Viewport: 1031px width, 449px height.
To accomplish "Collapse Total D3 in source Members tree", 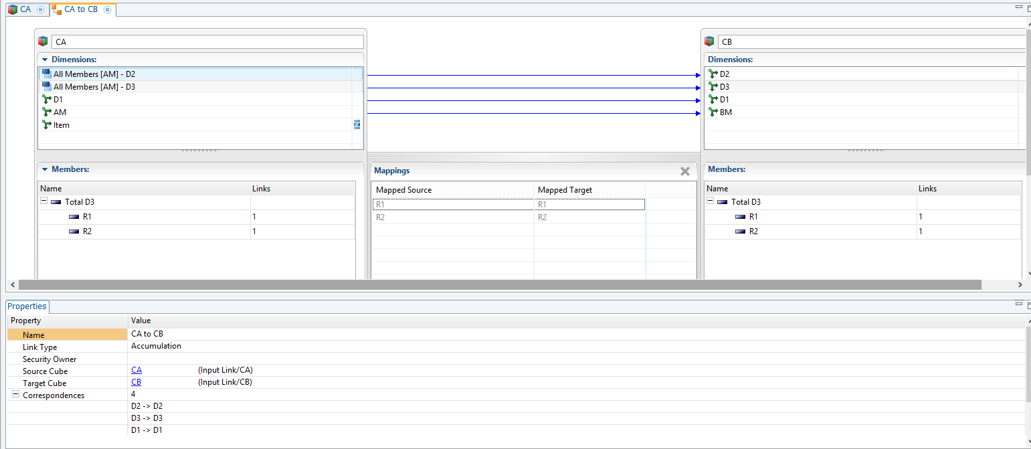I will coord(44,201).
